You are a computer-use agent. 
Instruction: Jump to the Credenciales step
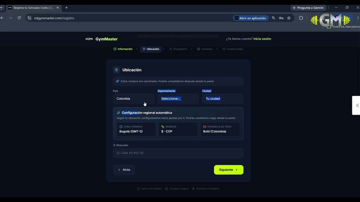coord(233,49)
